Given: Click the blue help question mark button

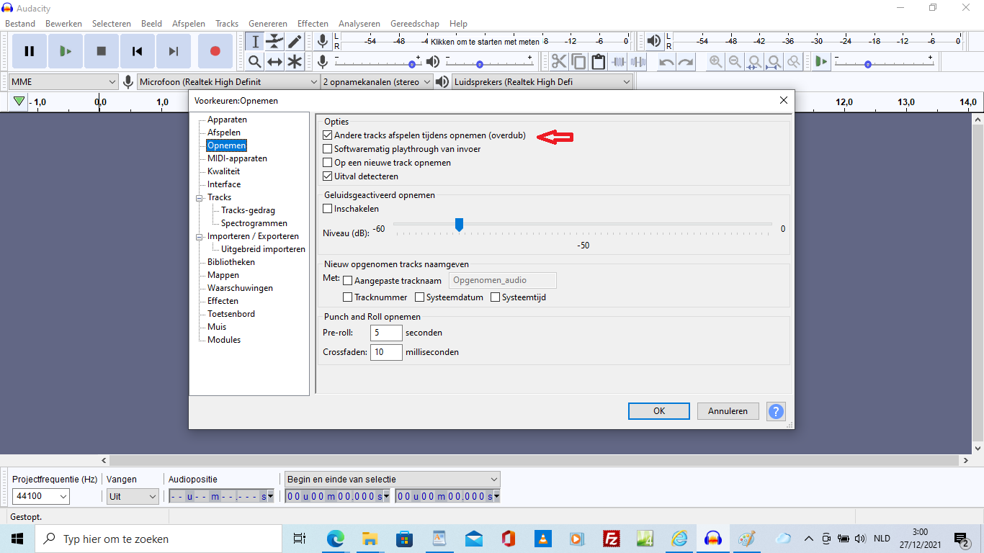Looking at the screenshot, I should tap(776, 411).
